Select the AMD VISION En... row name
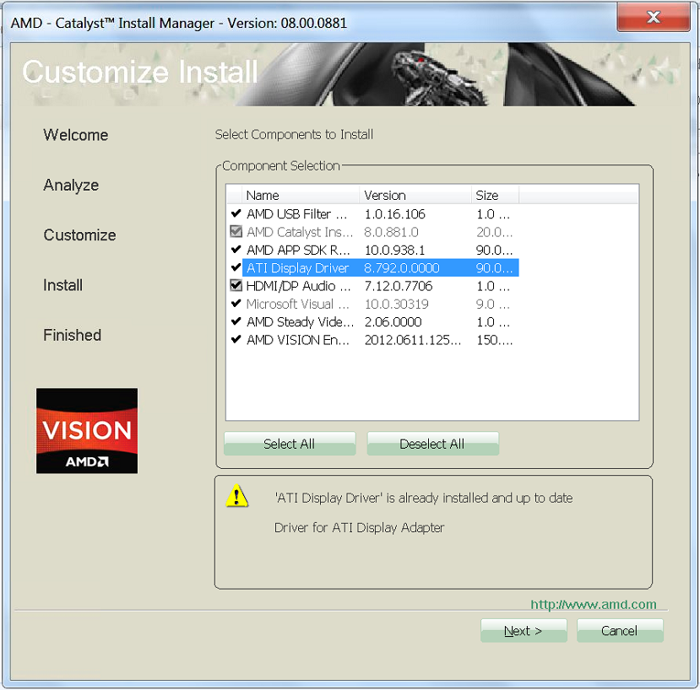This screenshot has width=700, height=690. tap(298, 340)
